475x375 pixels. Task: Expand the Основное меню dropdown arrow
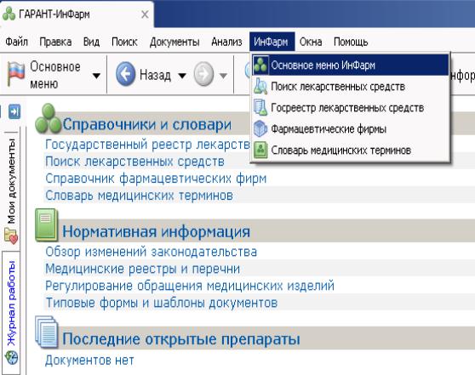(96, 76)
